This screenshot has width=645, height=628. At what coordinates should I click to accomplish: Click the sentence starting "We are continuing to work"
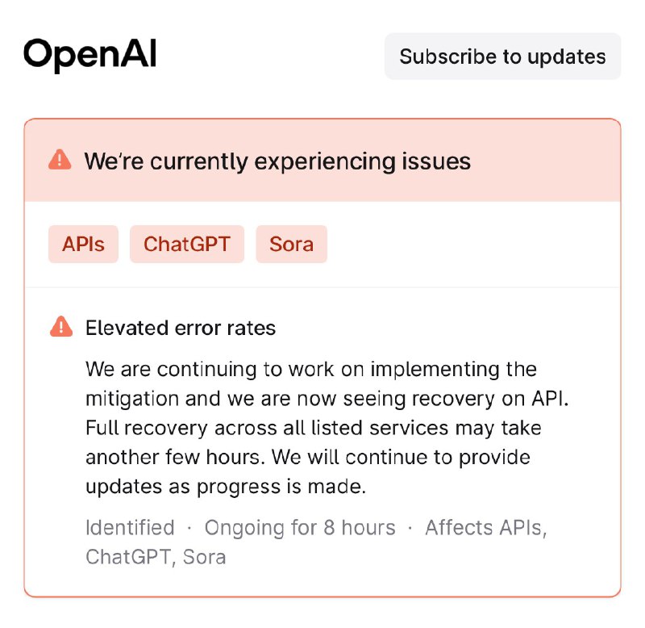pyautogui.click(x=311, y=369)
